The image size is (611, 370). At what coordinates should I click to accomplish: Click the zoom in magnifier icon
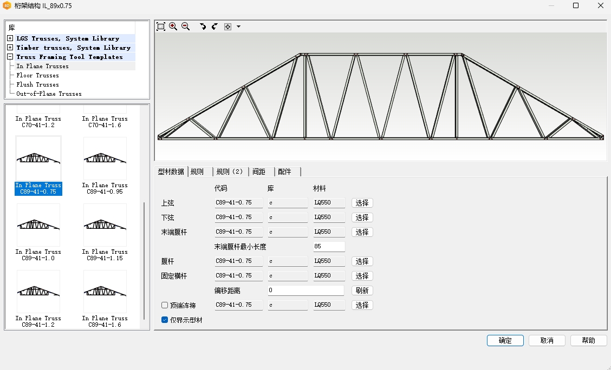pos(173,27)
